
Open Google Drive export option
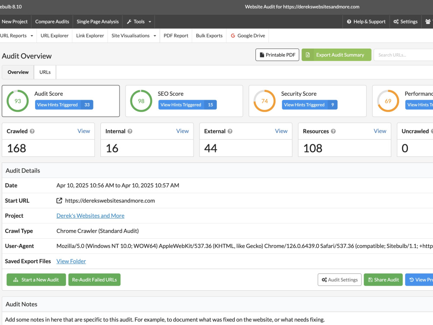coord(248,36)
